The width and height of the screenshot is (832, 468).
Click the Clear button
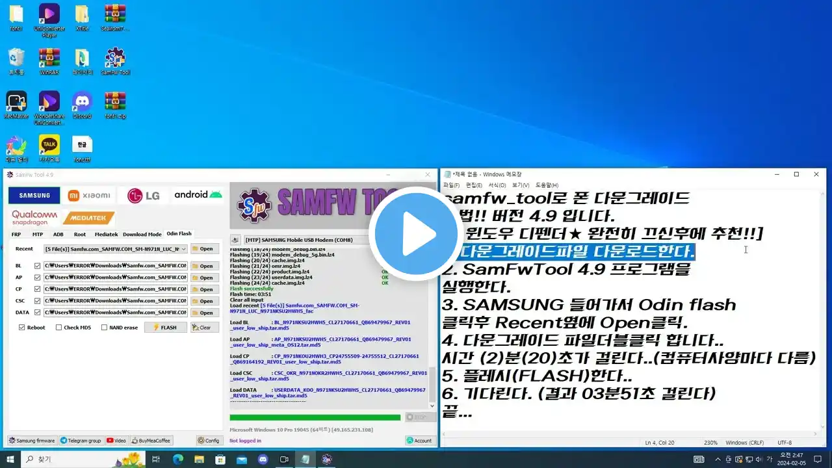(204, 328)
